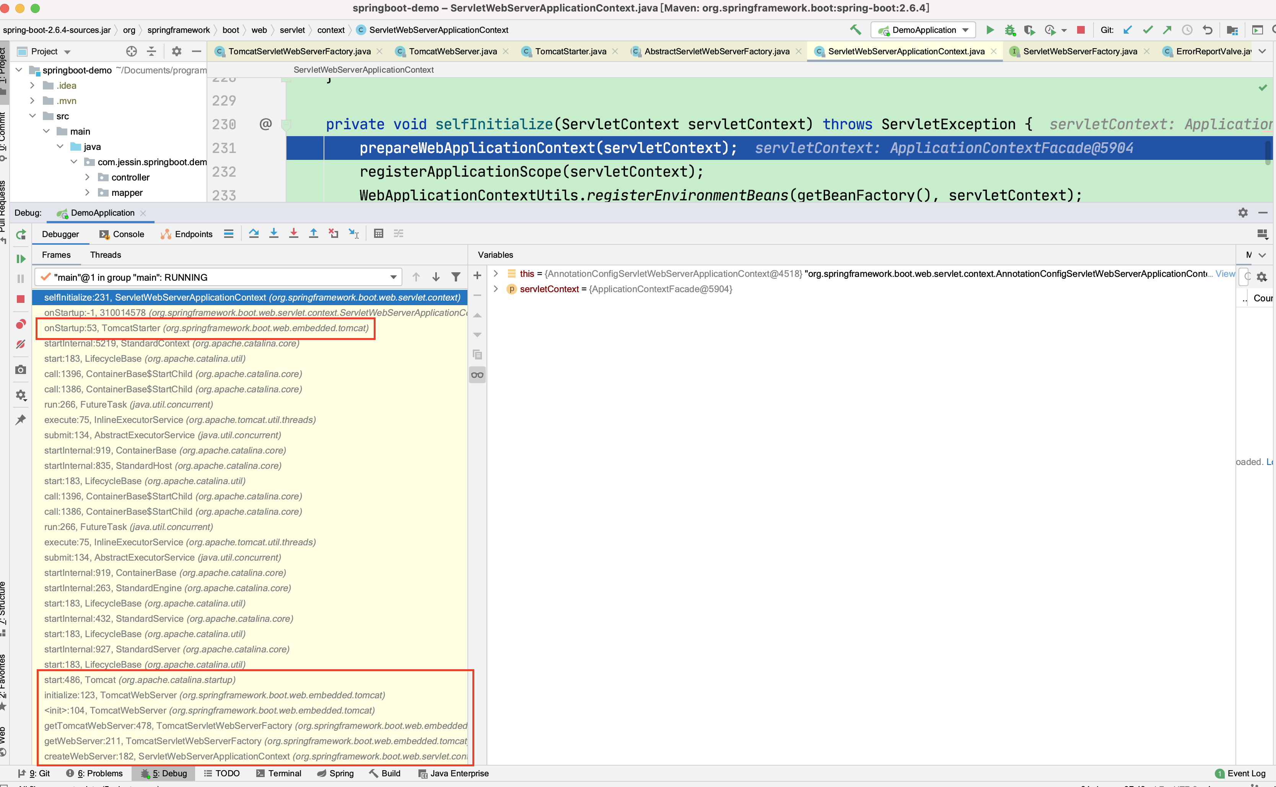The width and height of the screenshot is (1276, 787).
Task: Click the View link next to the this variable
Action: pos(1224,273)
